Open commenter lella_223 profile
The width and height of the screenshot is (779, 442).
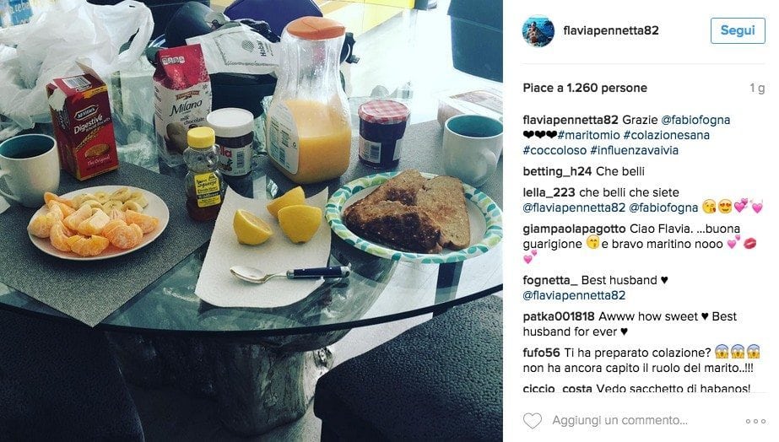point(549,192)
